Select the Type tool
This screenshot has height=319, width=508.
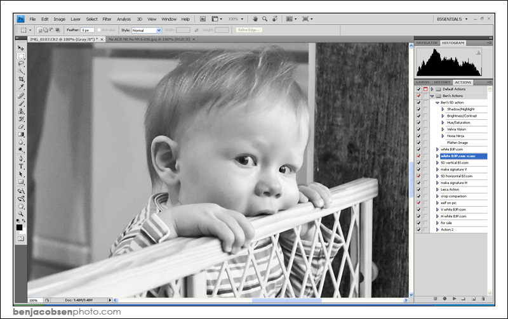[x=21, y=166]
